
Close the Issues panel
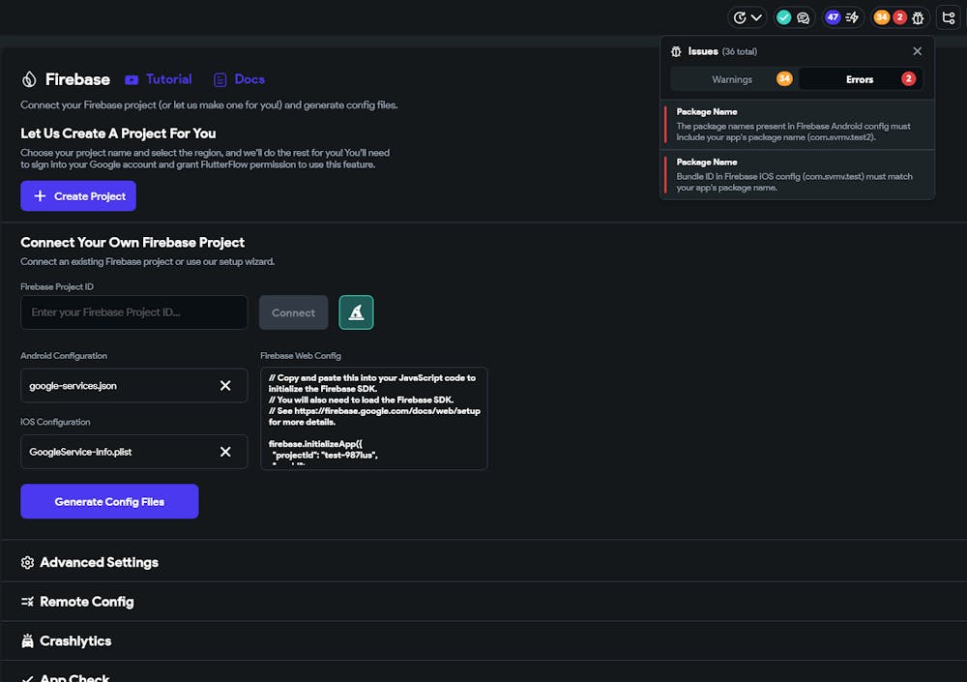[x=918, y=51]
